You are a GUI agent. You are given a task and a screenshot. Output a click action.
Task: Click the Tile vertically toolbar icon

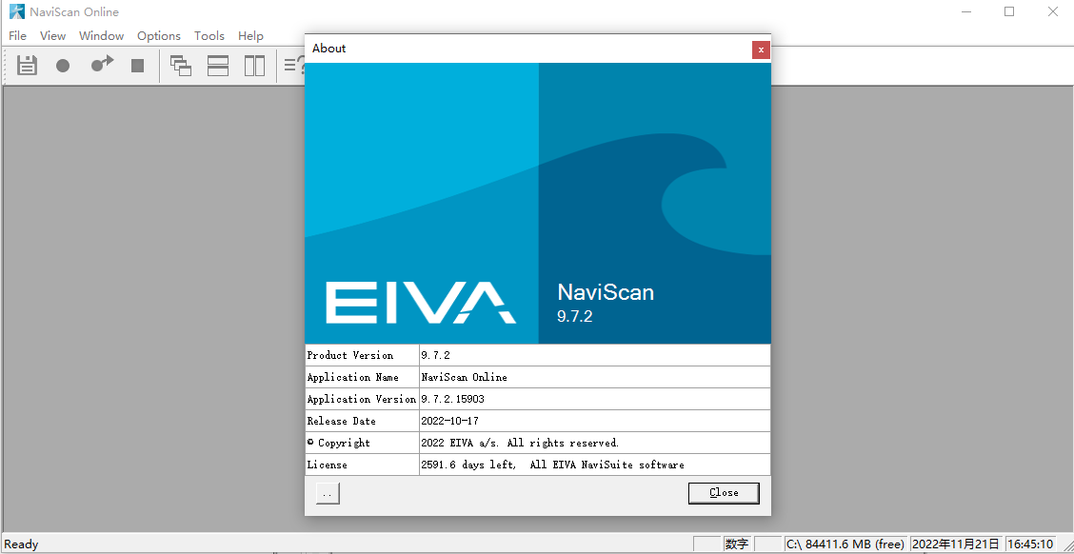[254, 65]
